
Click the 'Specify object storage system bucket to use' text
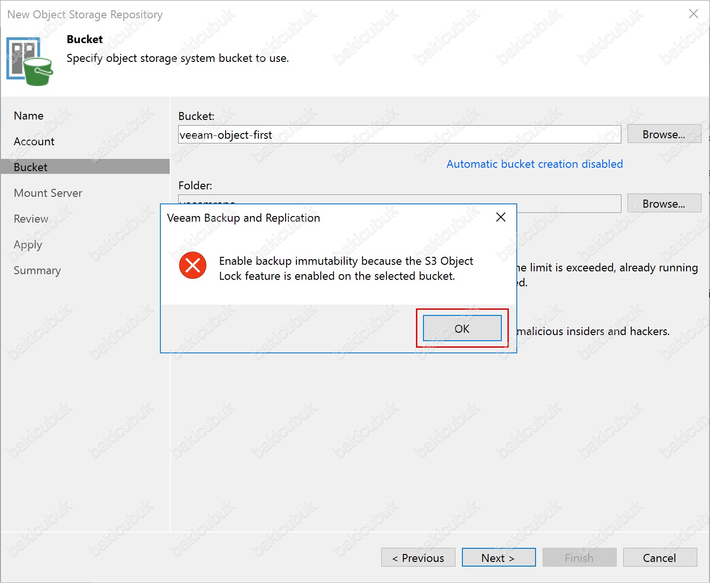pos(178,58)
